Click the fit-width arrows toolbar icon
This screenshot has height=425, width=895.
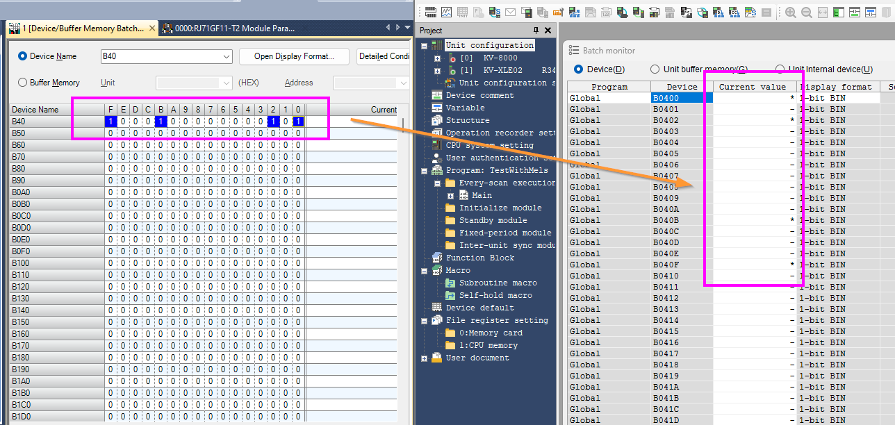point(822,12)
